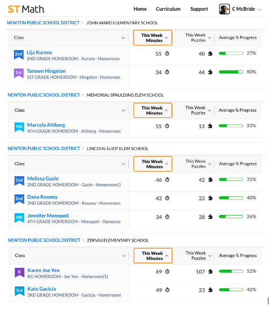Expand the Class column dropdown in John Ward table
274x315 pixels.
[123, 38]
